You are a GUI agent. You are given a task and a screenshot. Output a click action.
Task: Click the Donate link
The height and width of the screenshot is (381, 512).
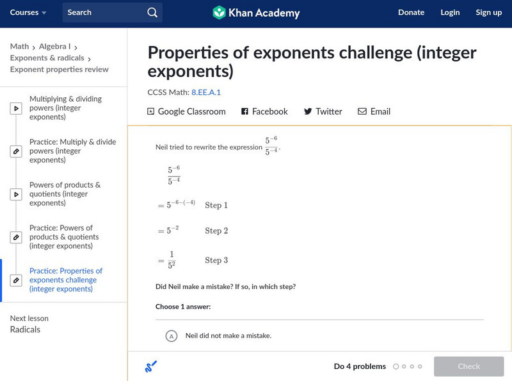click(x=411, y=12)
